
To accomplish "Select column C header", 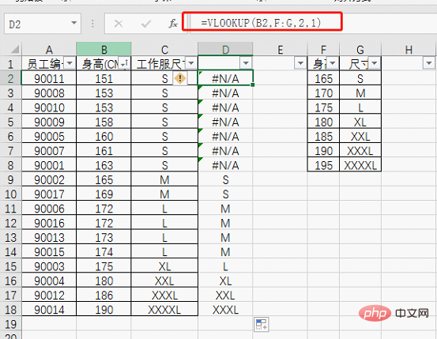I will tap(164, 49).
